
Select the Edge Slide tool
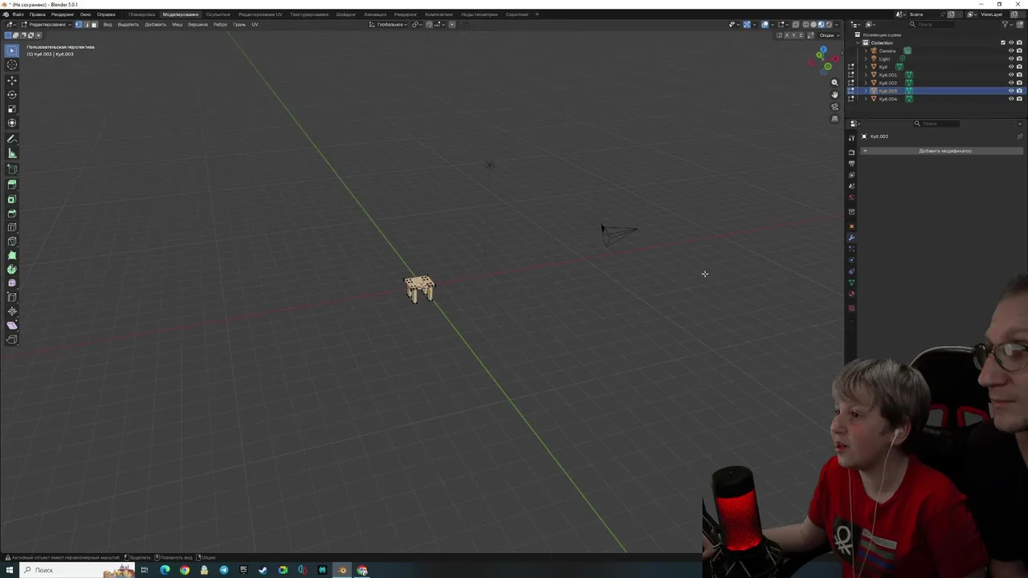[12, 297]
